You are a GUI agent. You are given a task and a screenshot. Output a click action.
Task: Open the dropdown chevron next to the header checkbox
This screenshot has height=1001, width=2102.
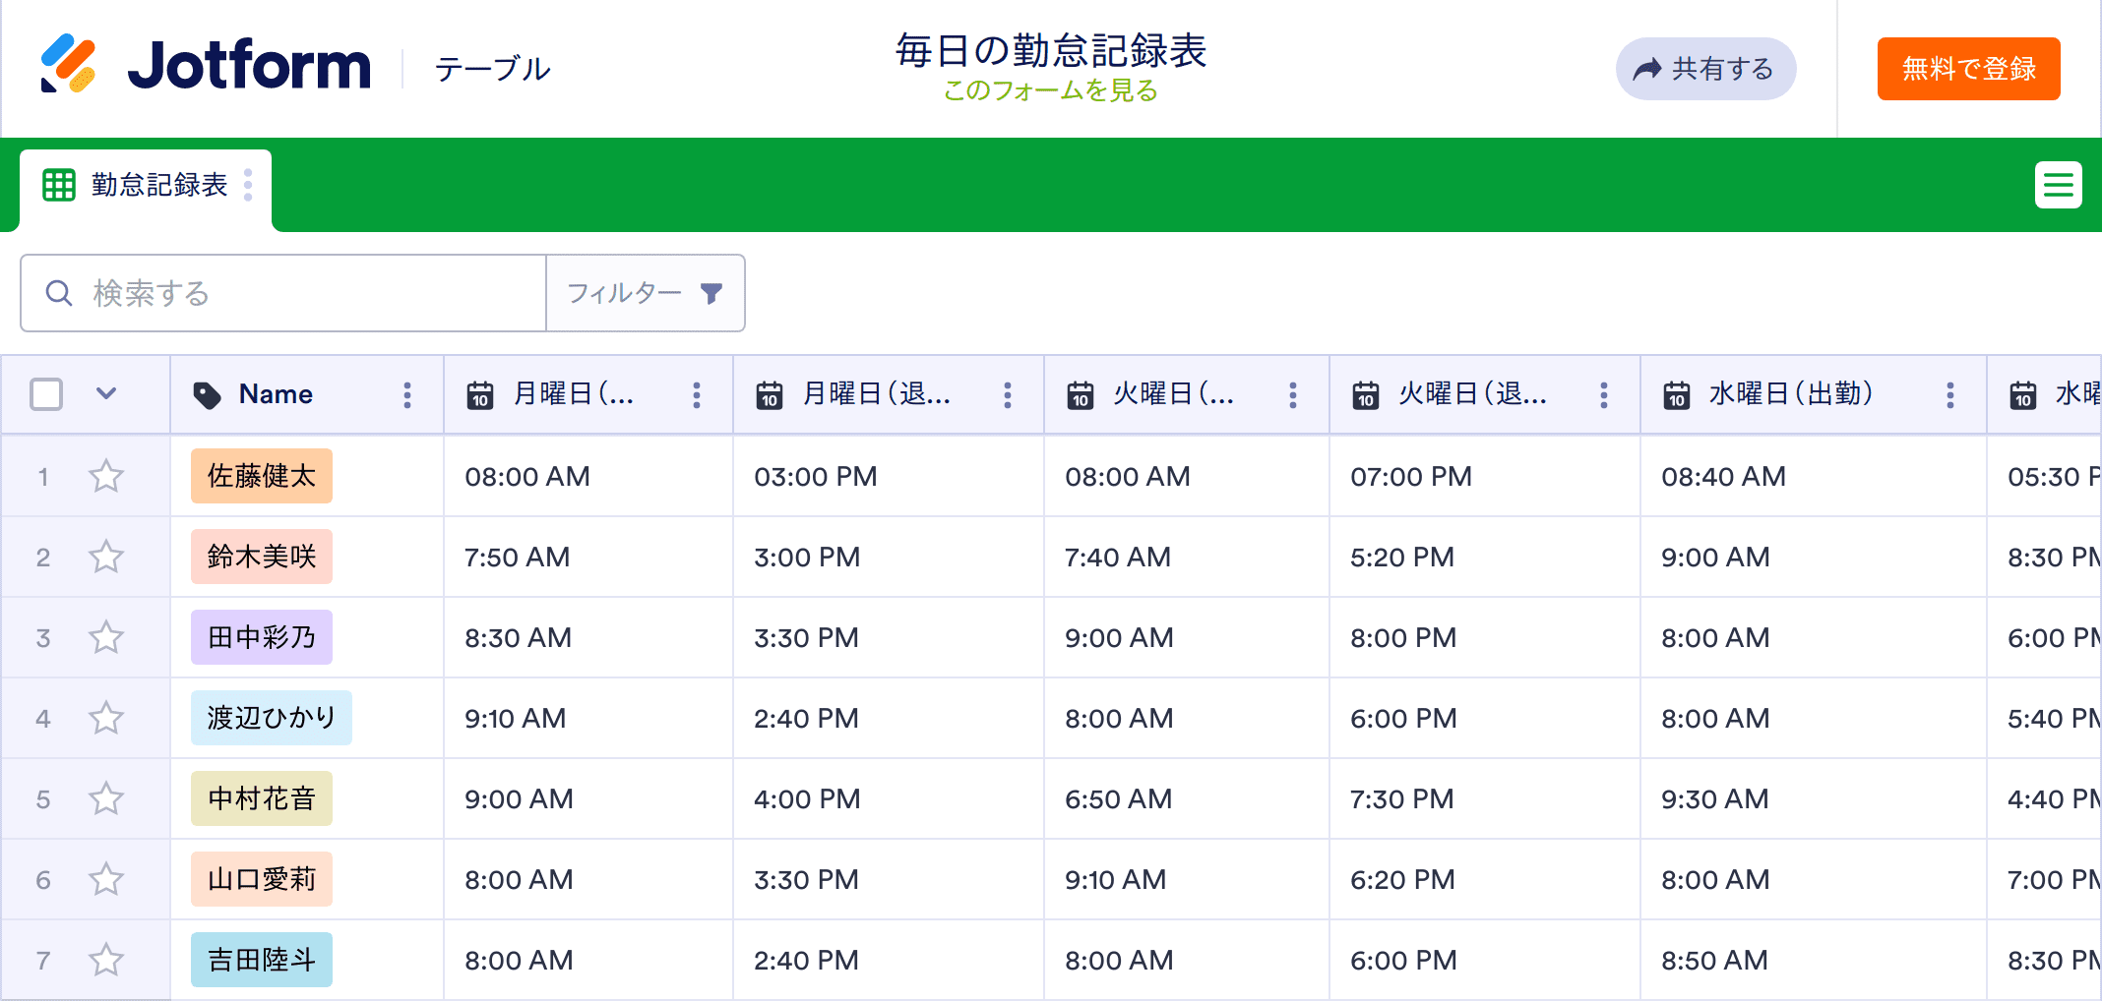tap(106, 393)
